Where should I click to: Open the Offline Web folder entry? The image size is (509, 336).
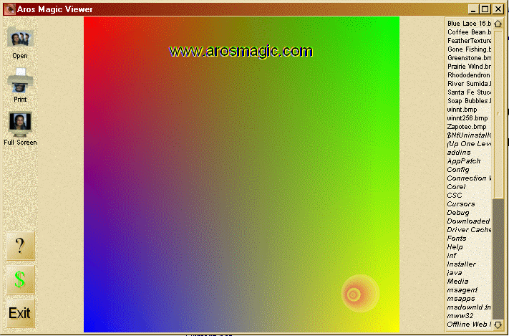point(469,325)
